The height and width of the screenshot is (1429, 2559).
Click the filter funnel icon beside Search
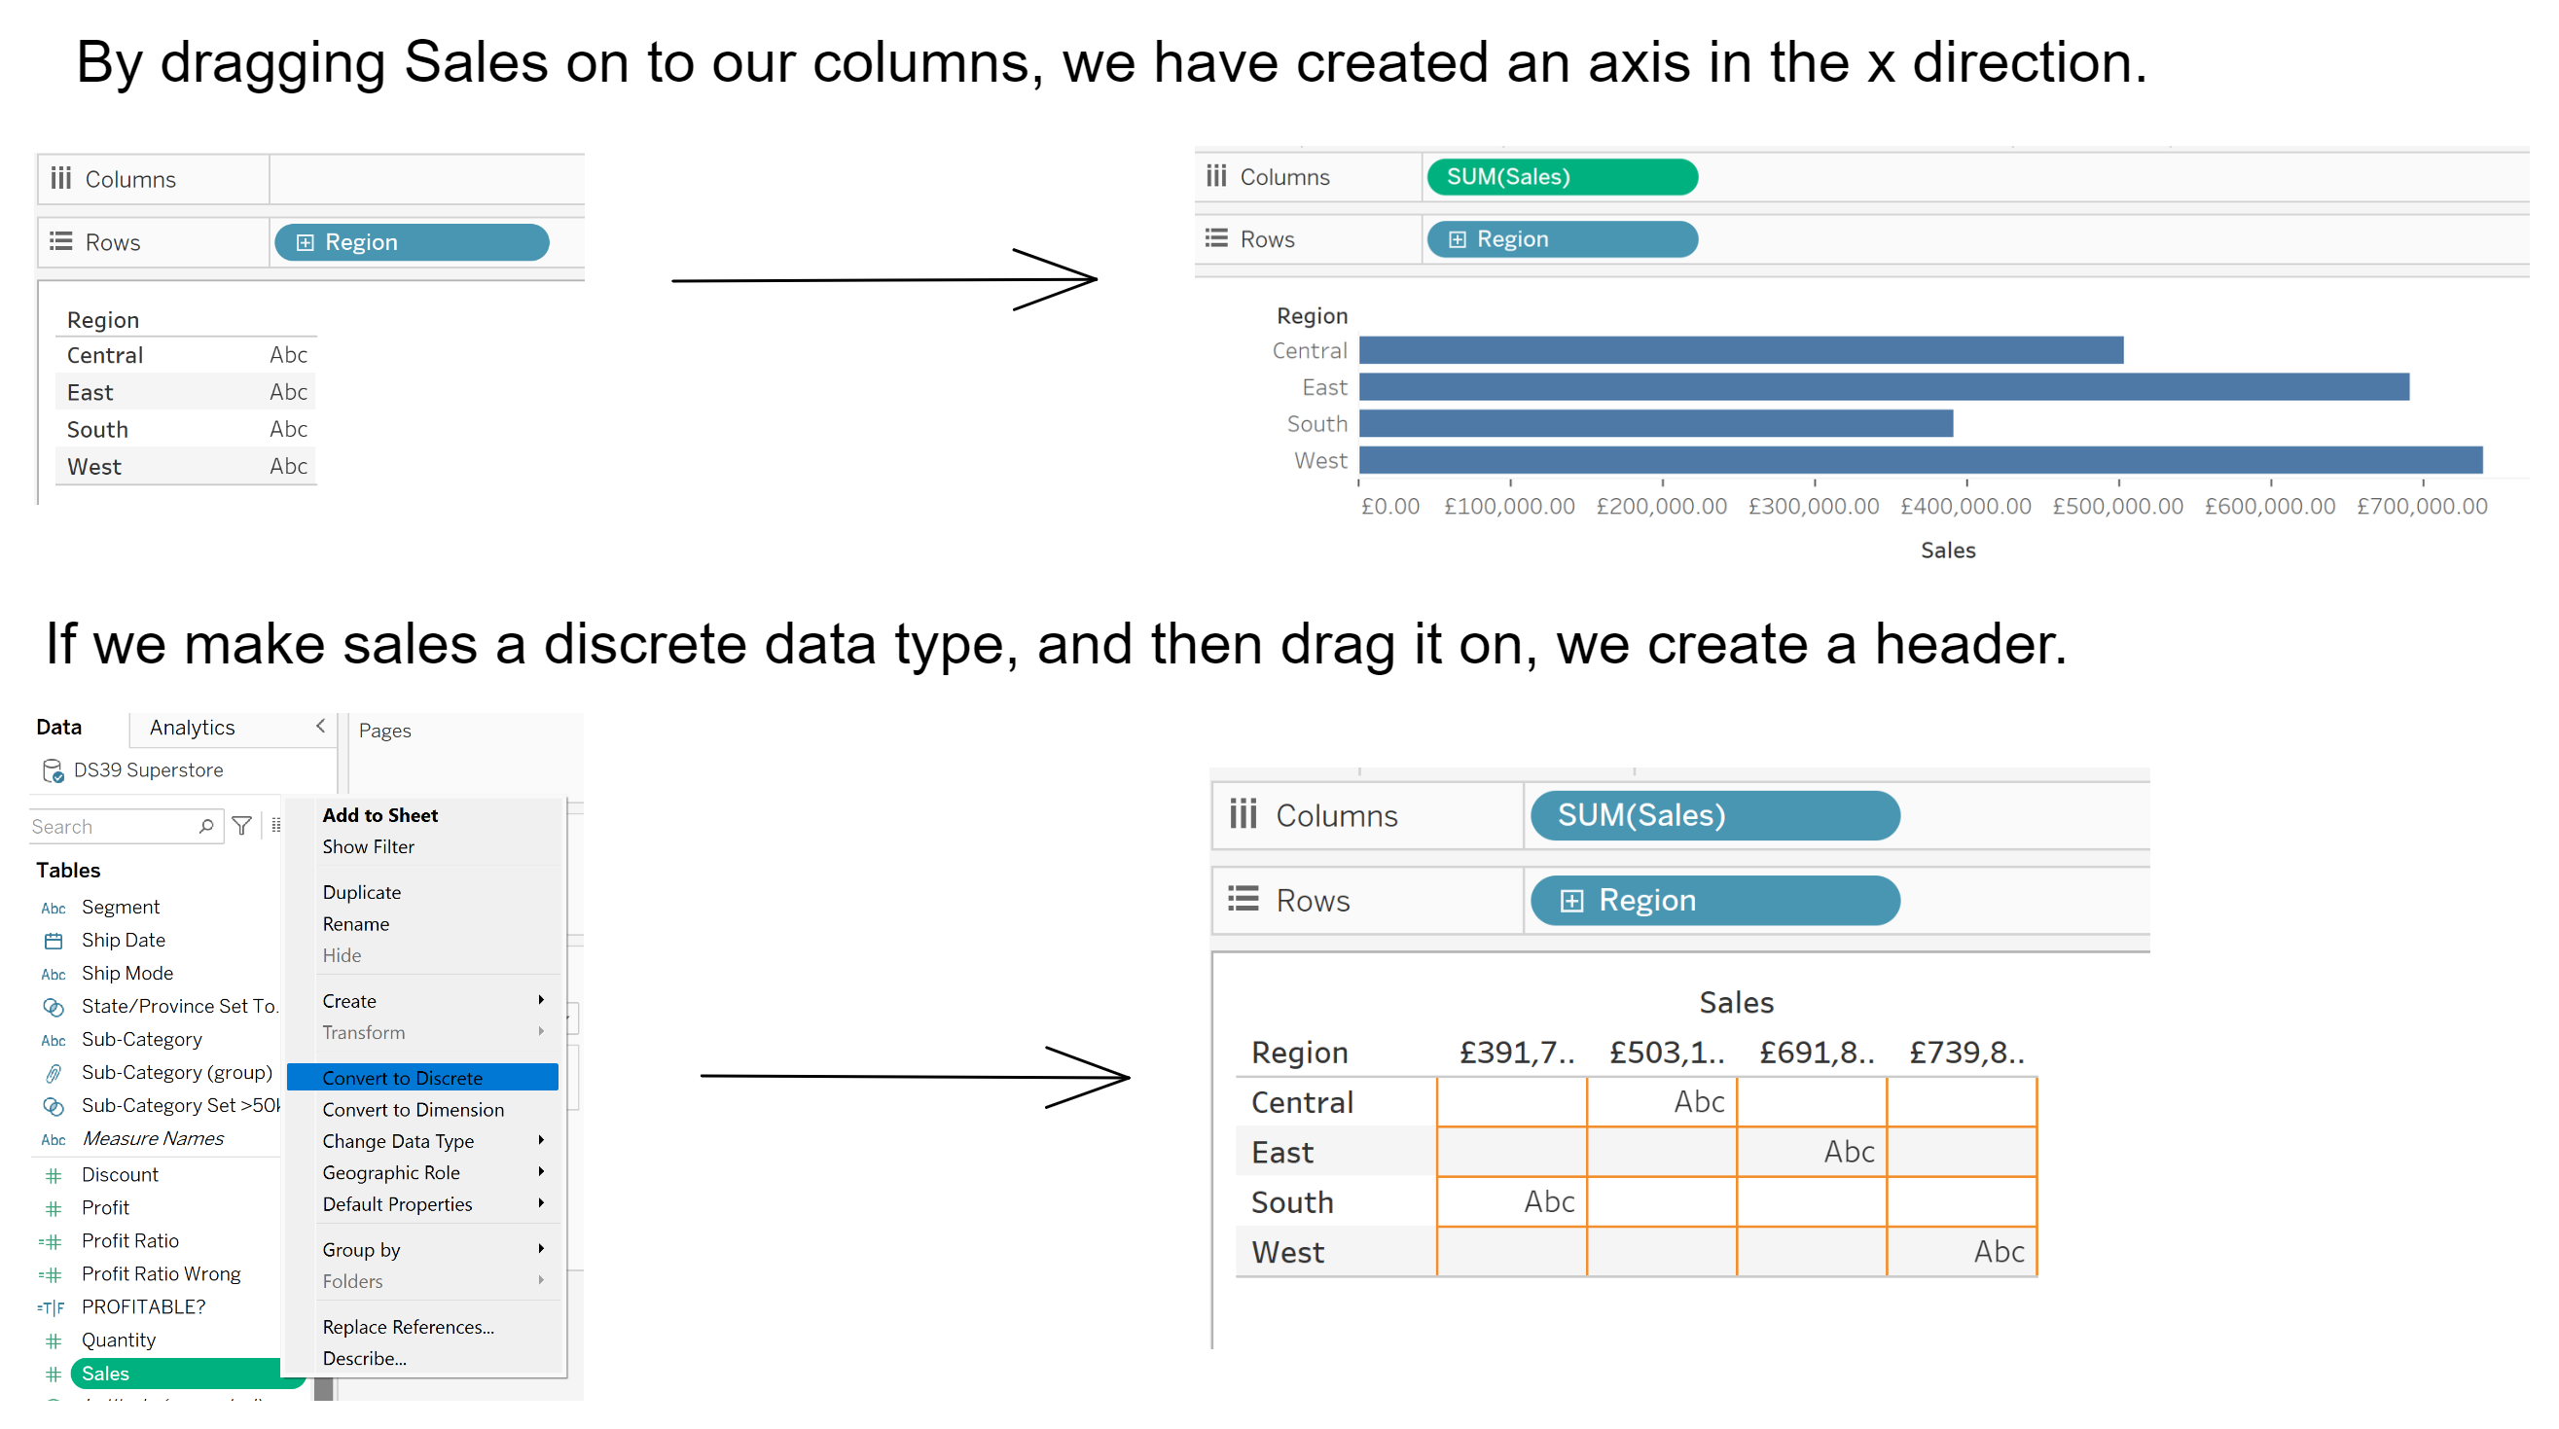tap(241, 826)
